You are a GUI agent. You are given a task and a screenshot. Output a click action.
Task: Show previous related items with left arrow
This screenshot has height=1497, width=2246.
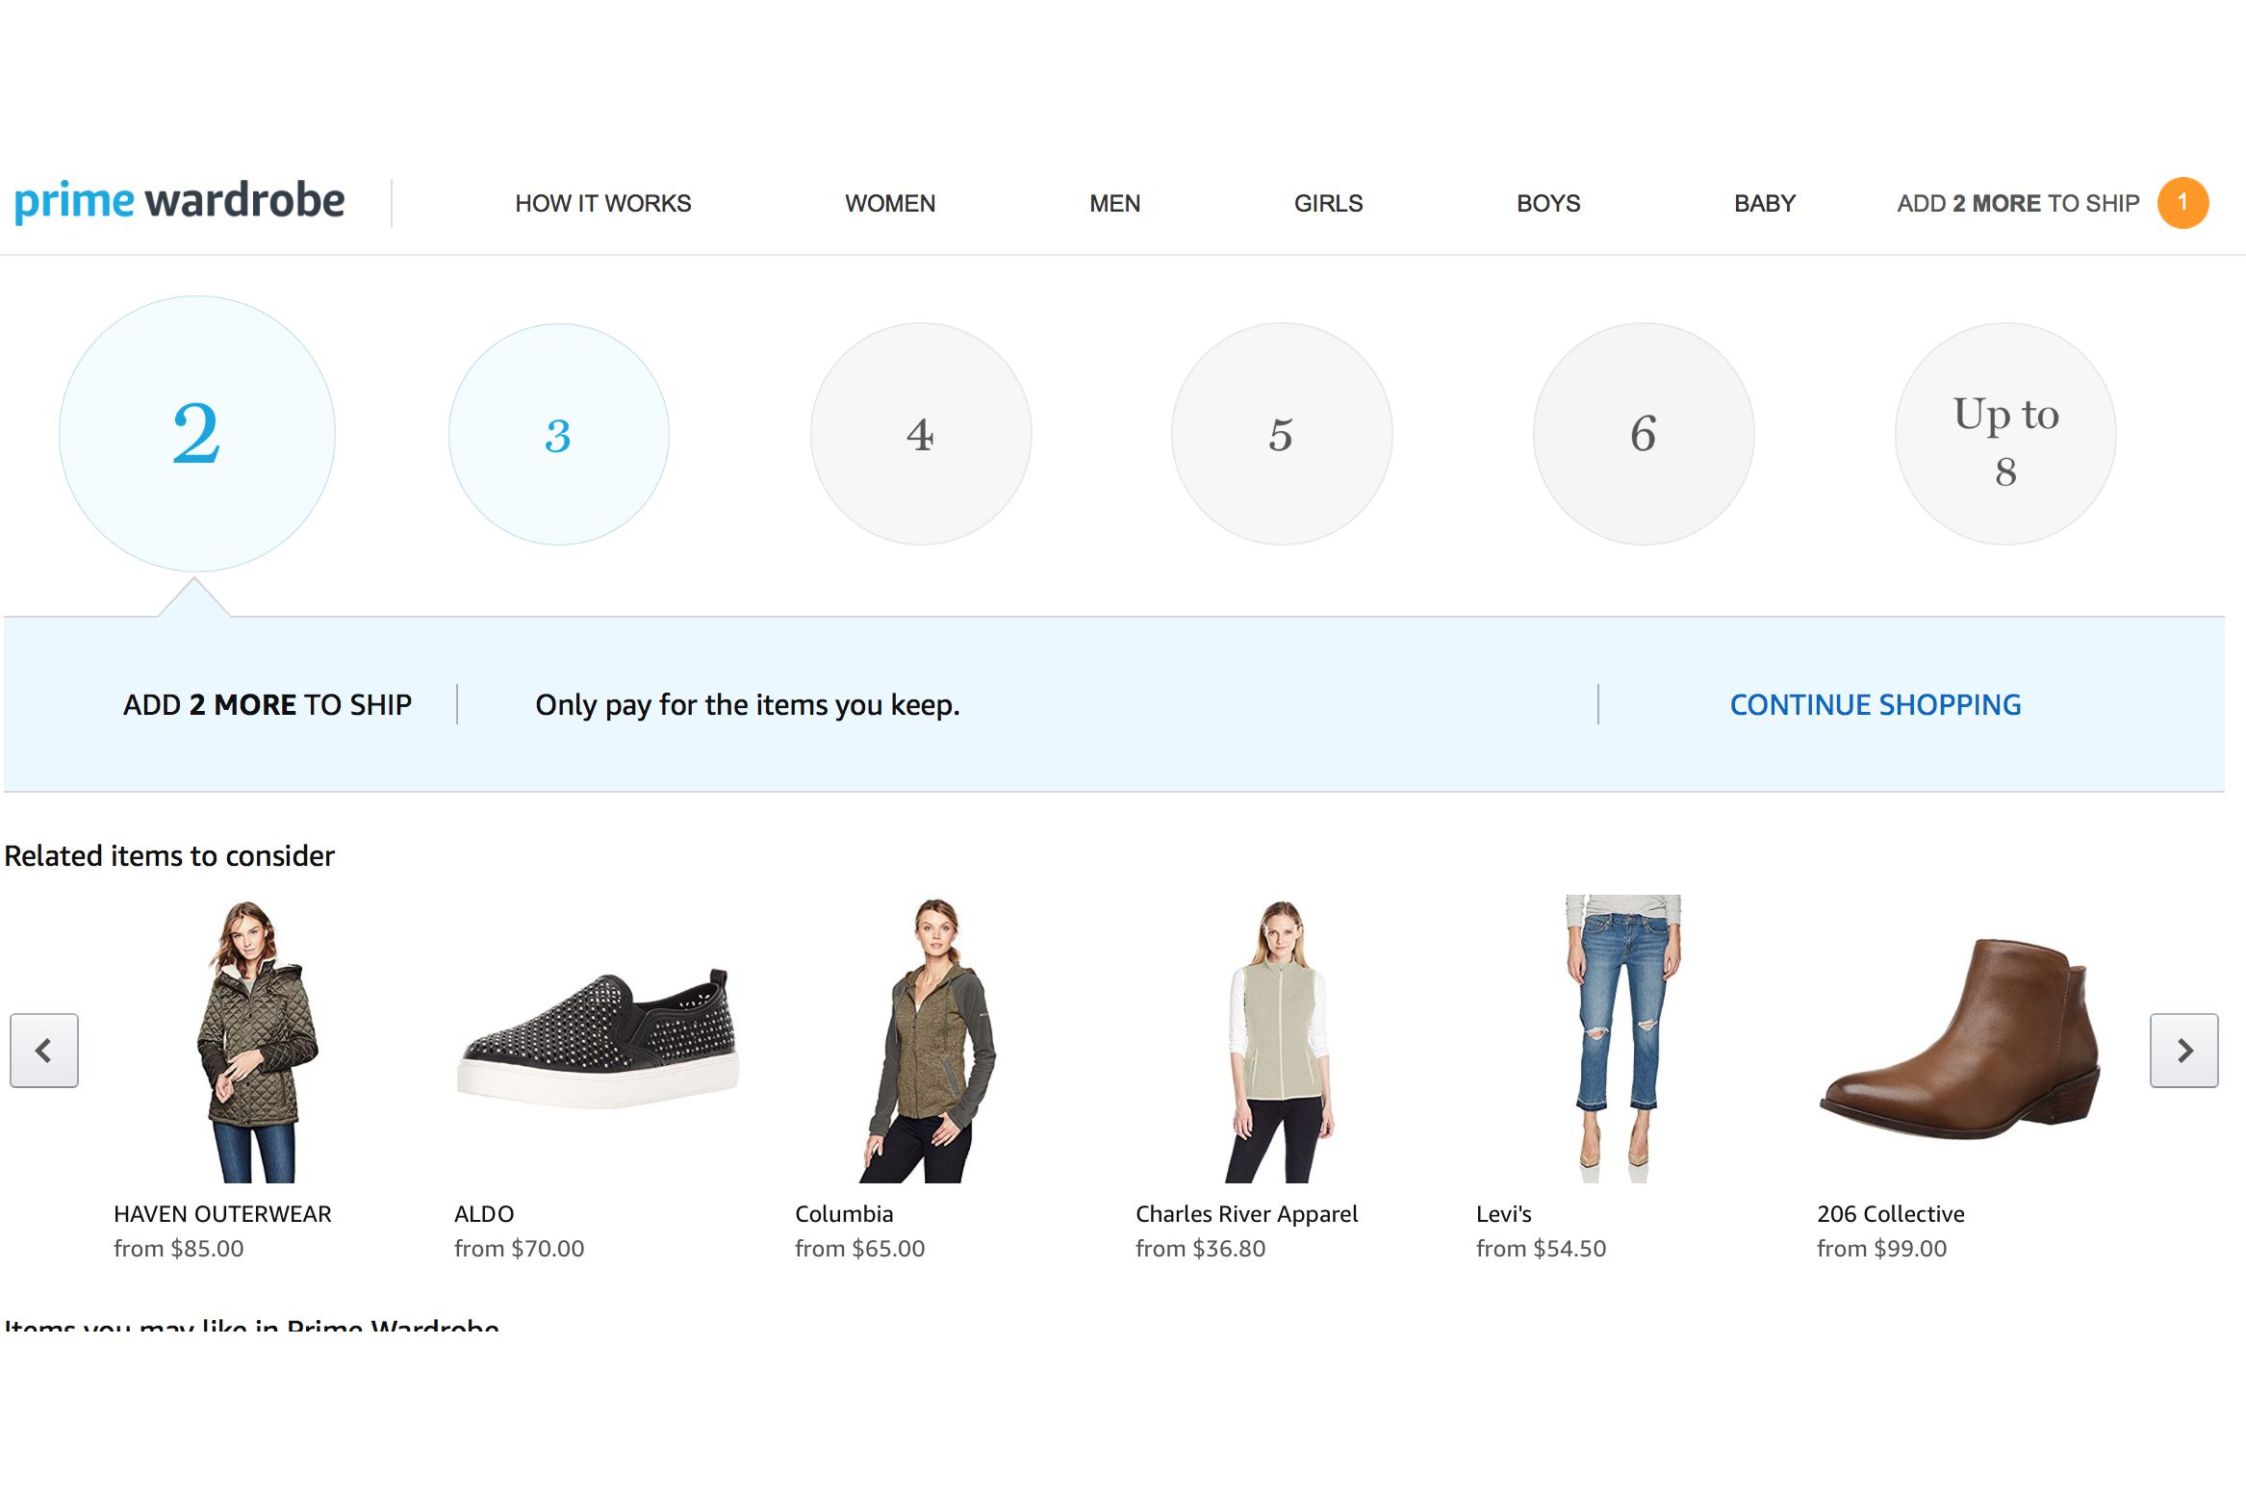(x=44, y=1050)
